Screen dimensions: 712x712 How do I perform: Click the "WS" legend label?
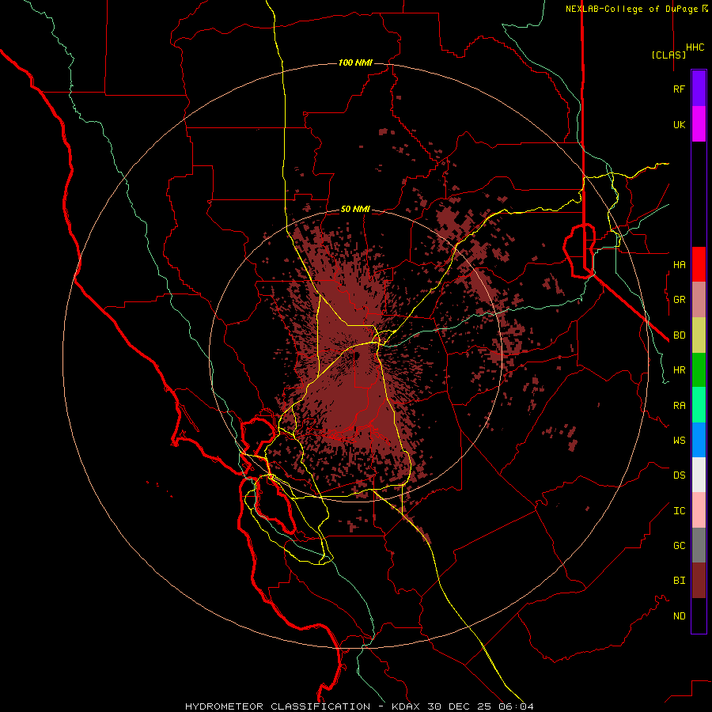pos(679,441)
